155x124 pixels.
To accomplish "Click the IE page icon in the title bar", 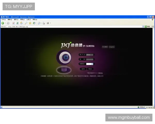I will (x=2, y=17).
